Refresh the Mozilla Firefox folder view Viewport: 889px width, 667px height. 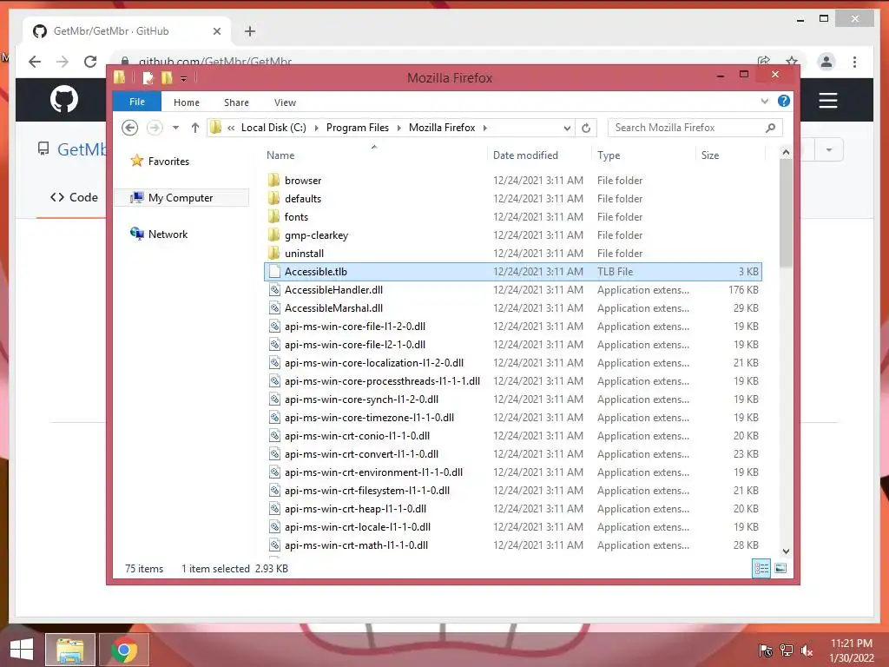[x=586, y=128]
